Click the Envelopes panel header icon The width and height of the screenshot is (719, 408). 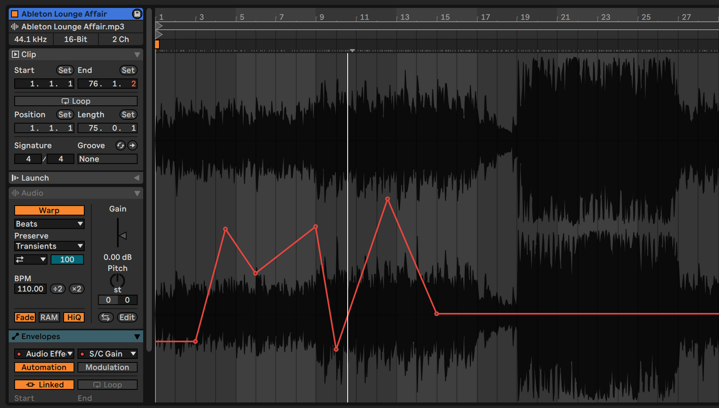pyautogui.click(x=15, y=337)
